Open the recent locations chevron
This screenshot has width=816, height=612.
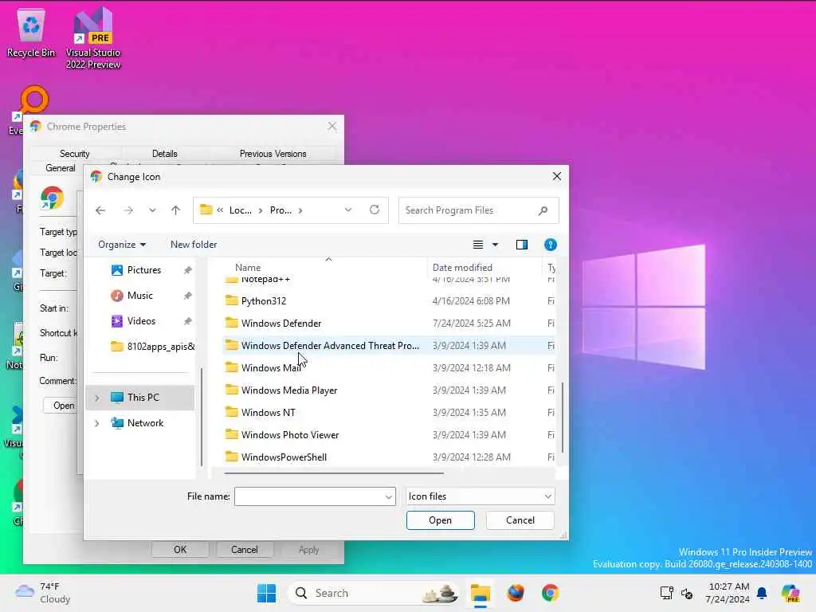tap(152, 210)
